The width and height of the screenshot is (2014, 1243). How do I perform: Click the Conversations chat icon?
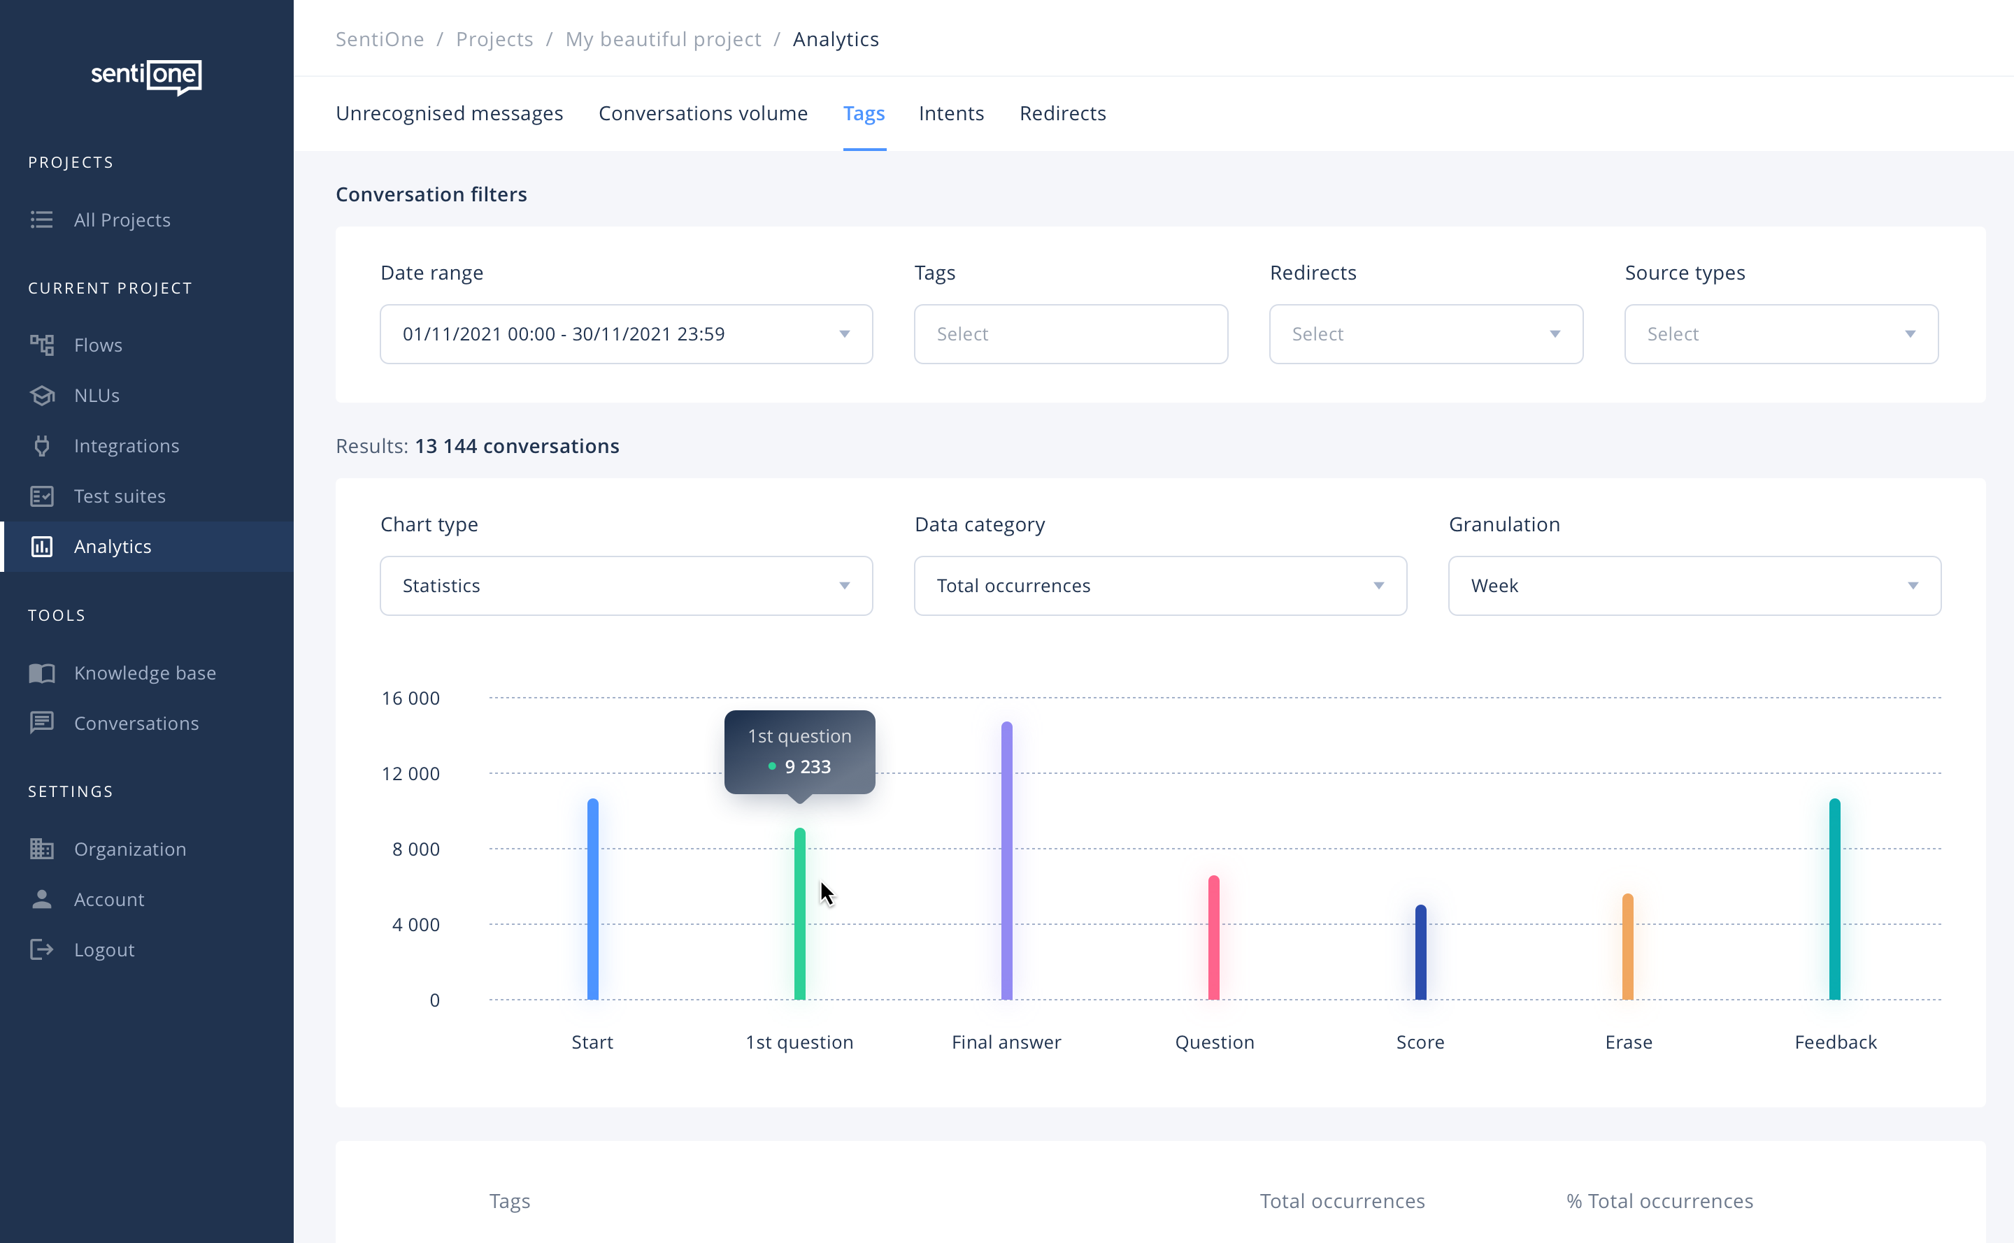click(x=43, y=723)
